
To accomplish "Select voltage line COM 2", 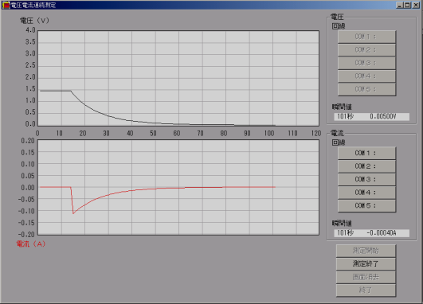I will tap(366, 50).
